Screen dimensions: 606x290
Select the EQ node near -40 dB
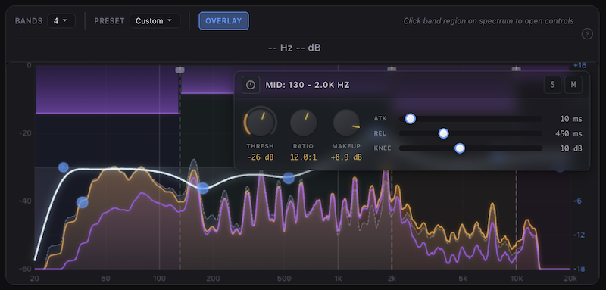pyautogui.click(x=83, y=202)
